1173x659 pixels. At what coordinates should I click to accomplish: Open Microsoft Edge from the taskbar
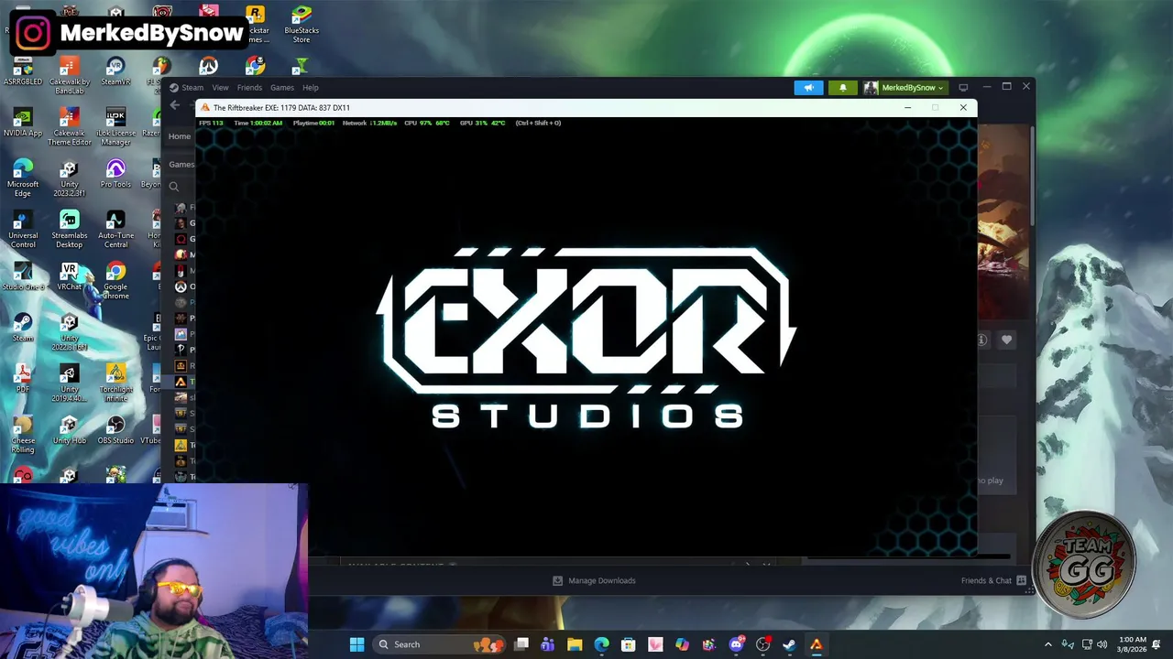tap(601, 644)
